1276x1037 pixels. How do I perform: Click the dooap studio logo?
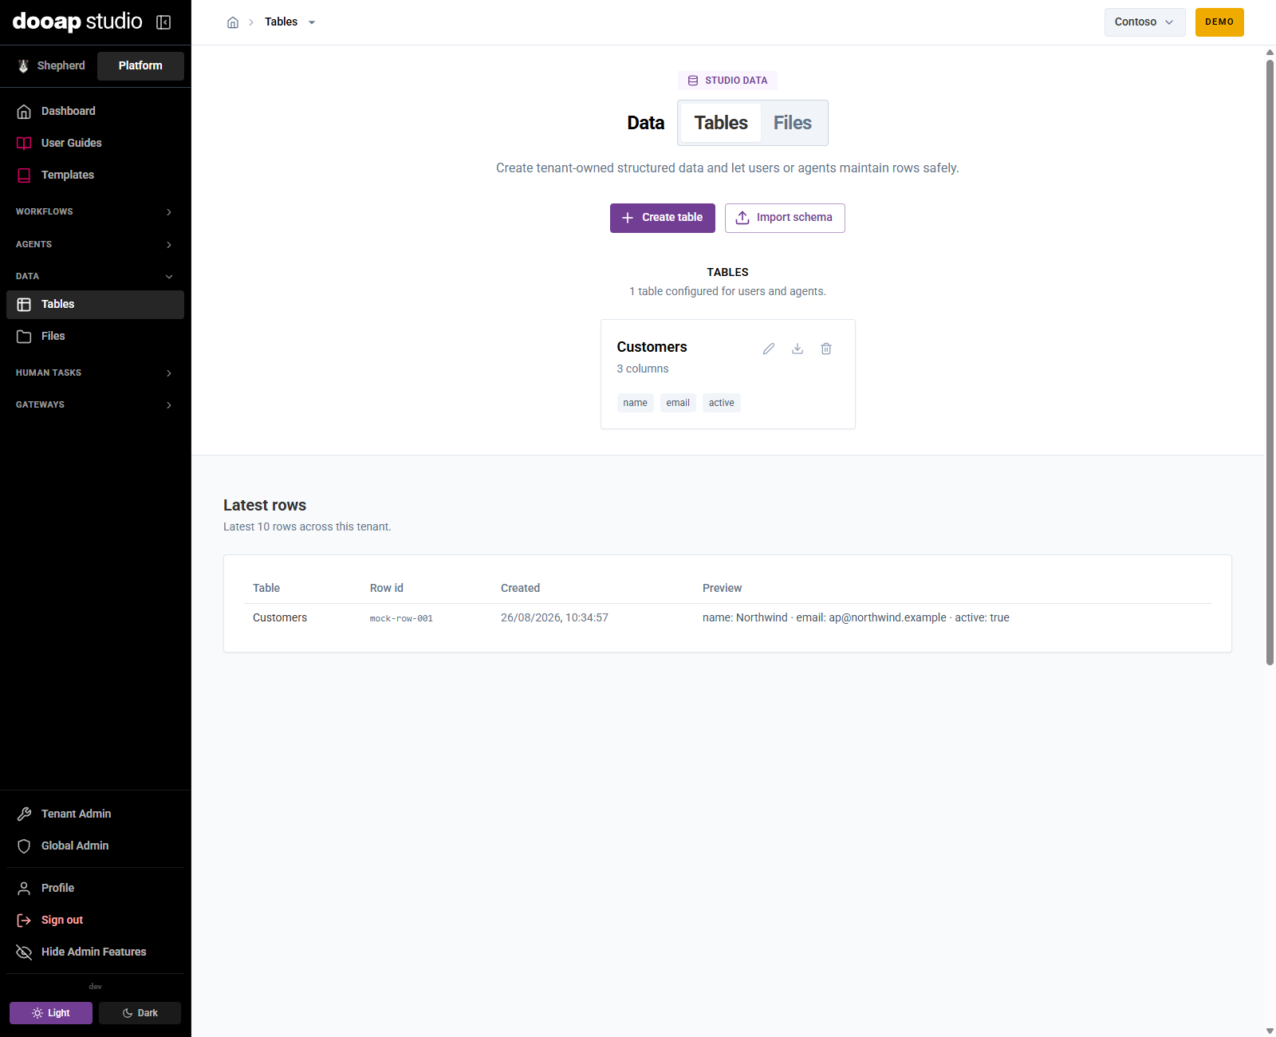click(77, 22)
